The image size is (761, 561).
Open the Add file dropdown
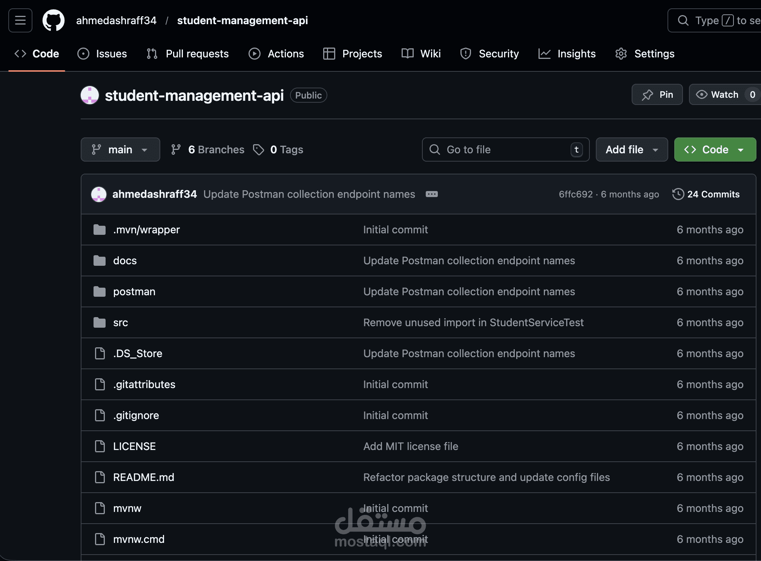pos(631,149)
